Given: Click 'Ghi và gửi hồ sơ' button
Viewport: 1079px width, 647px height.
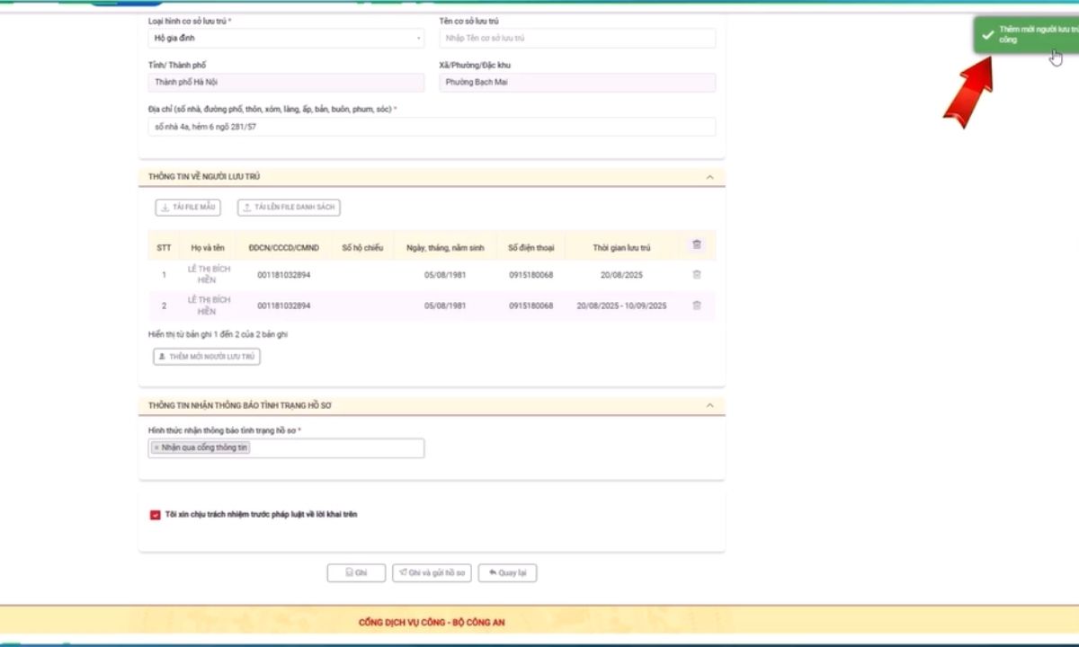Looking at the screenshot, I should pyautogui.click(x=432, y=572).
